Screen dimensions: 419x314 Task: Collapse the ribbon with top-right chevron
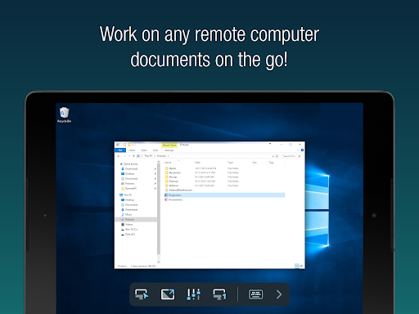298,150
